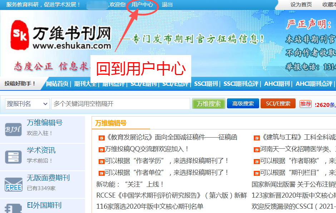Viewport: 336px width, 213px height.
Task: Open 用户中心 in the top bar
Action: [x=142, y=5]
